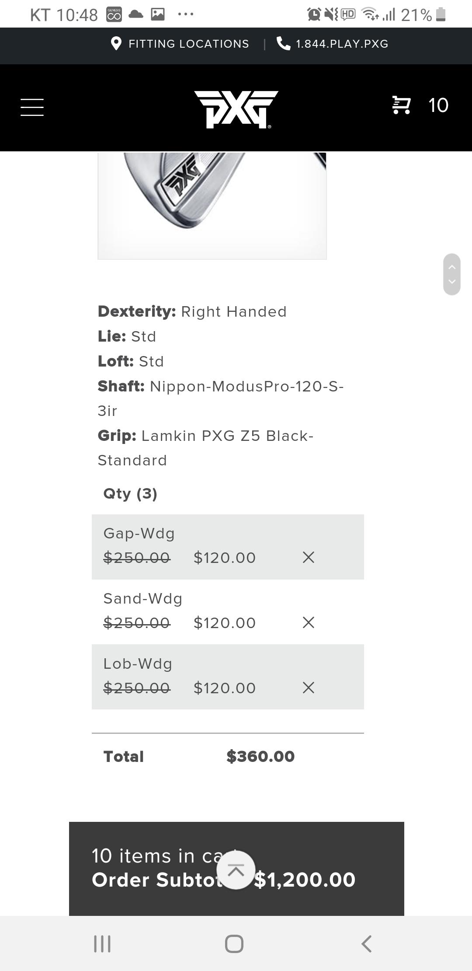Remove the Sand-Wdg item
472x971 pixels.
coord(309,622)
